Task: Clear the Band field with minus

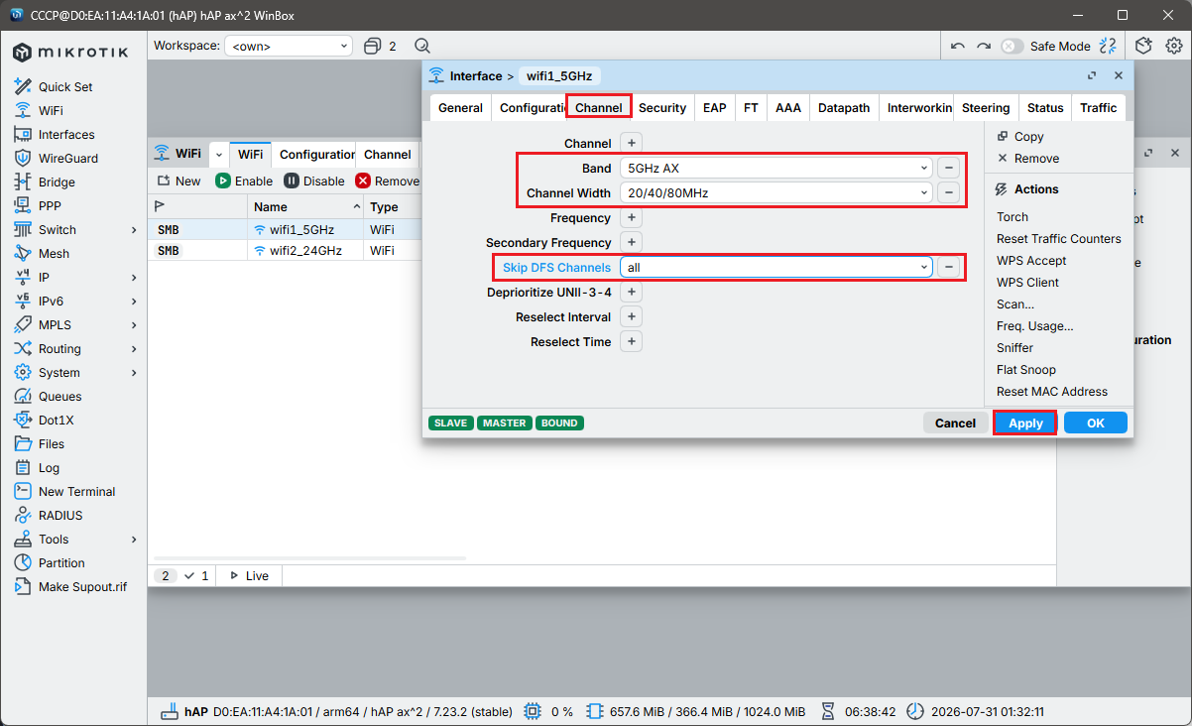Action: (x=949, y=168)
